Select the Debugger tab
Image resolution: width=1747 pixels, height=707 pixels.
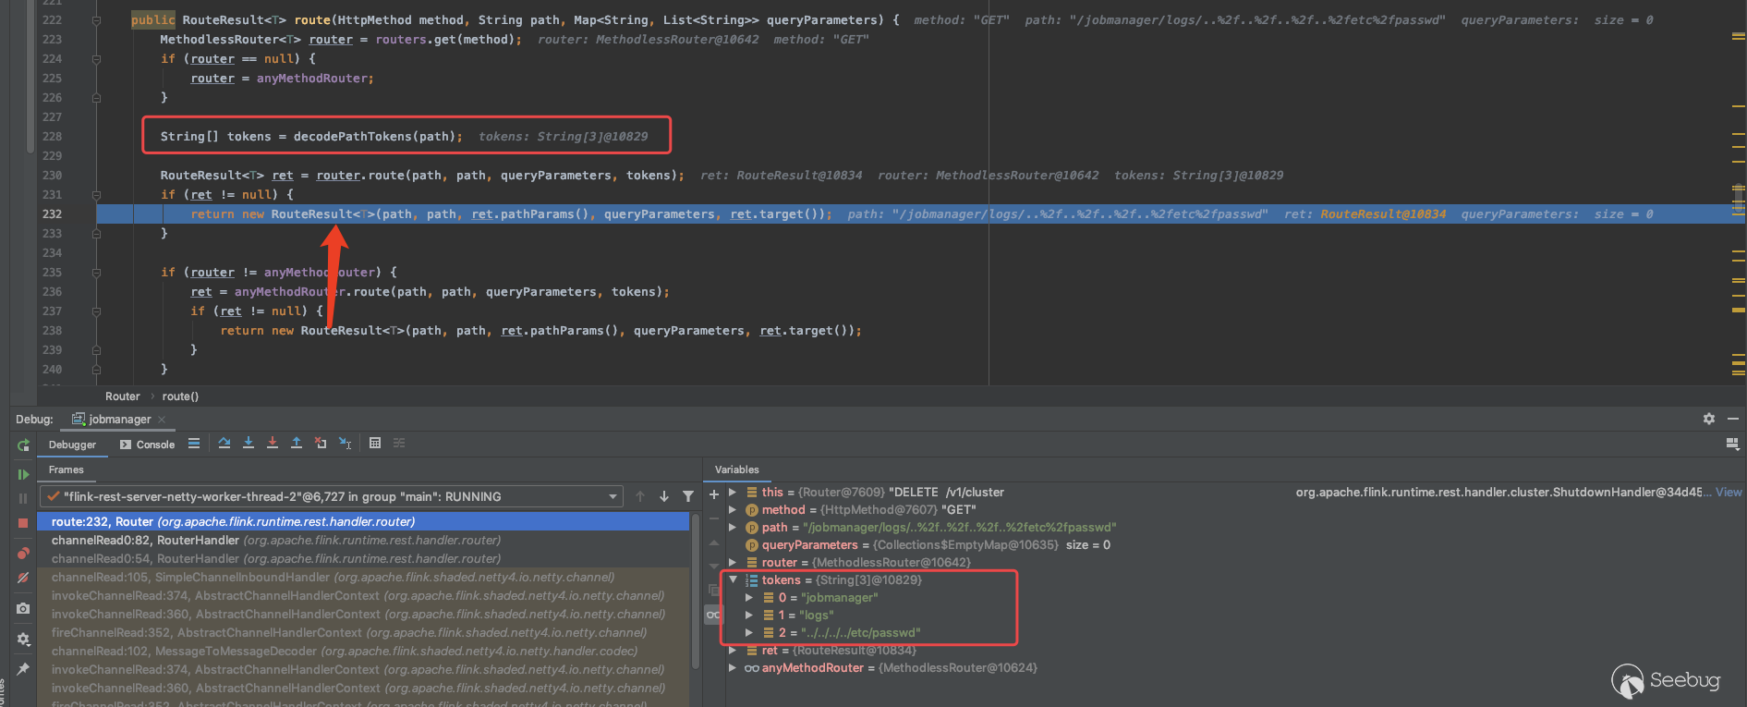coord(72,445)
